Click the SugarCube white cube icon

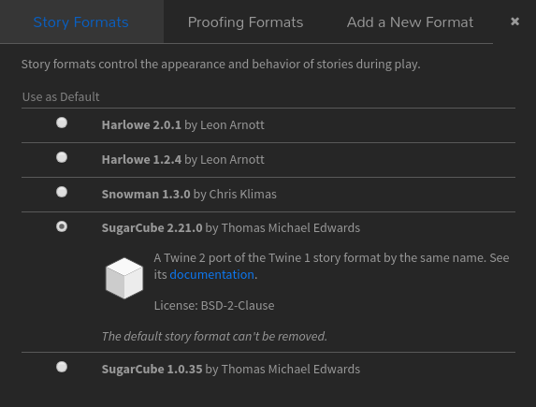point(124,278)
